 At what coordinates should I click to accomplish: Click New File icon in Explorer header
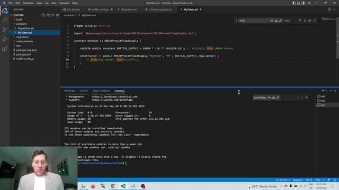point(43,15)
